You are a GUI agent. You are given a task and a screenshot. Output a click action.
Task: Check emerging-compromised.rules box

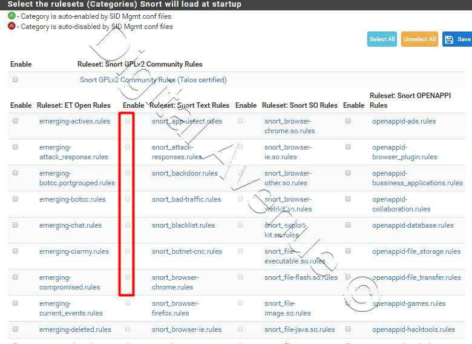point(15,277)
